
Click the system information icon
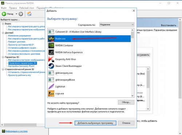pyautogui.click(x=4, y=131)
